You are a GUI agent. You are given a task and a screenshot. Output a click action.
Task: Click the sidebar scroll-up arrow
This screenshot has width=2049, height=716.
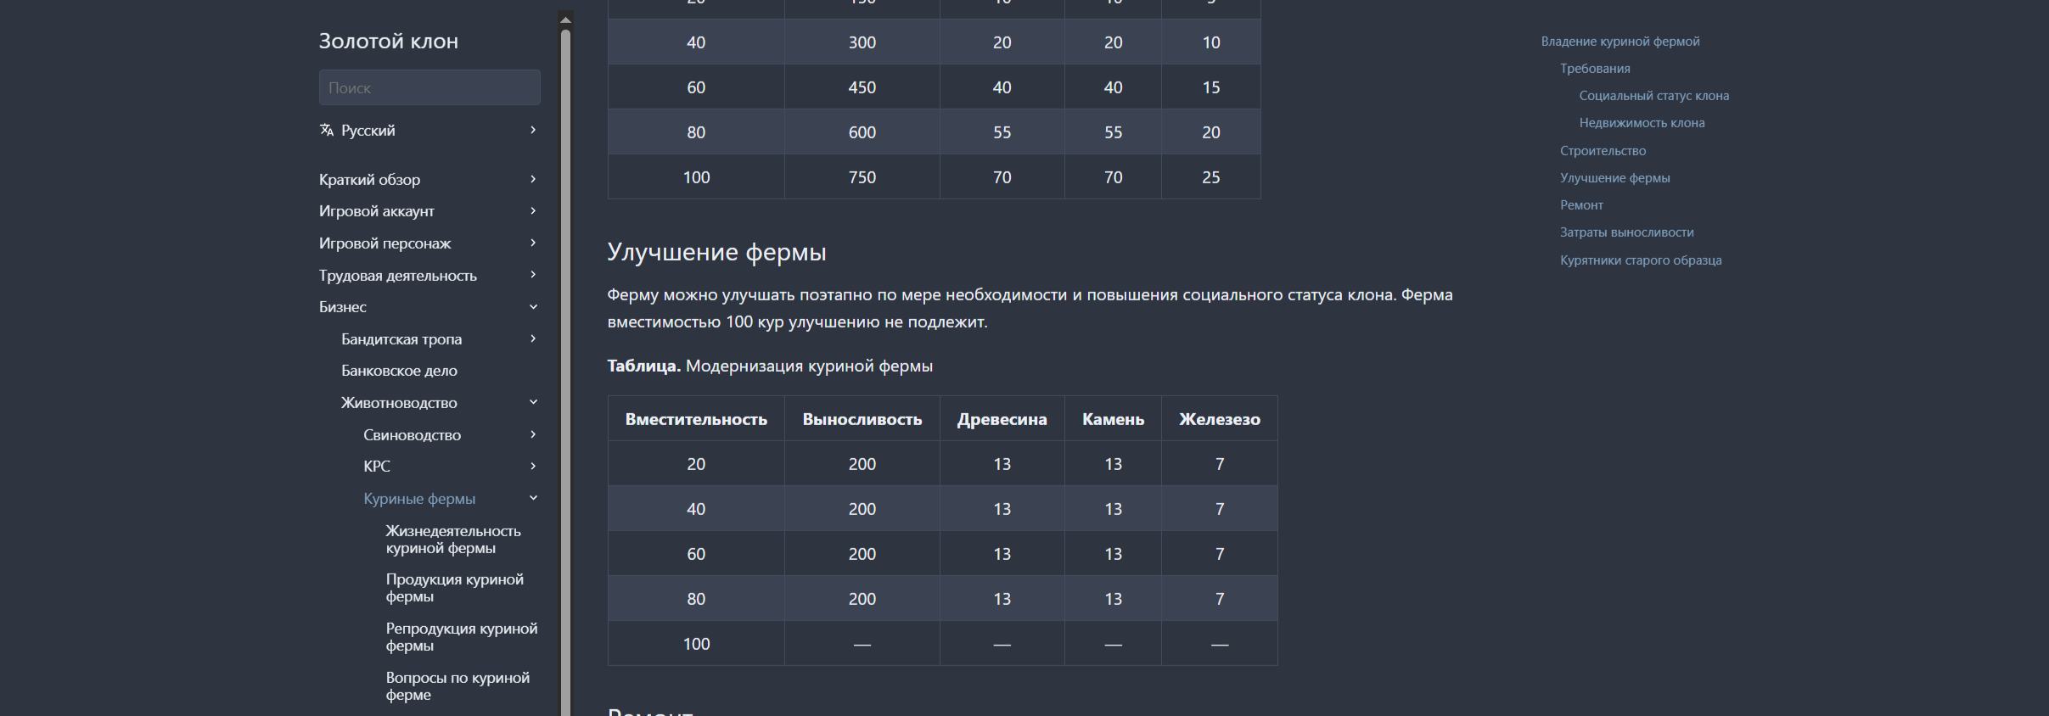click(566, 20)
